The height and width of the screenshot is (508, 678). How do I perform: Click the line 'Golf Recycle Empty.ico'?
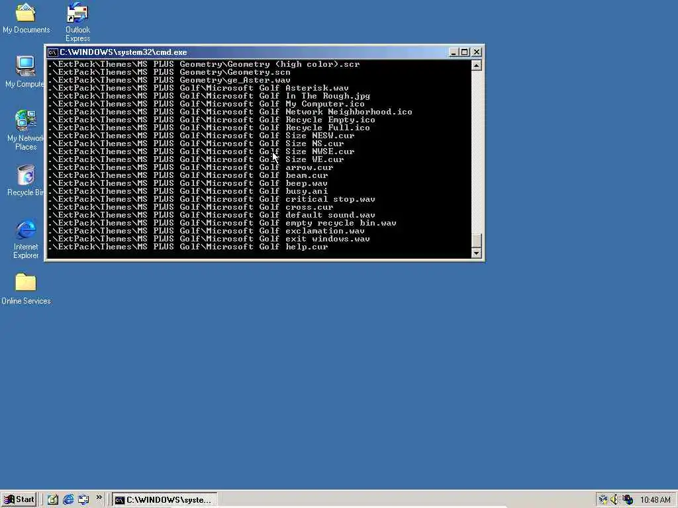coord(211,120)
